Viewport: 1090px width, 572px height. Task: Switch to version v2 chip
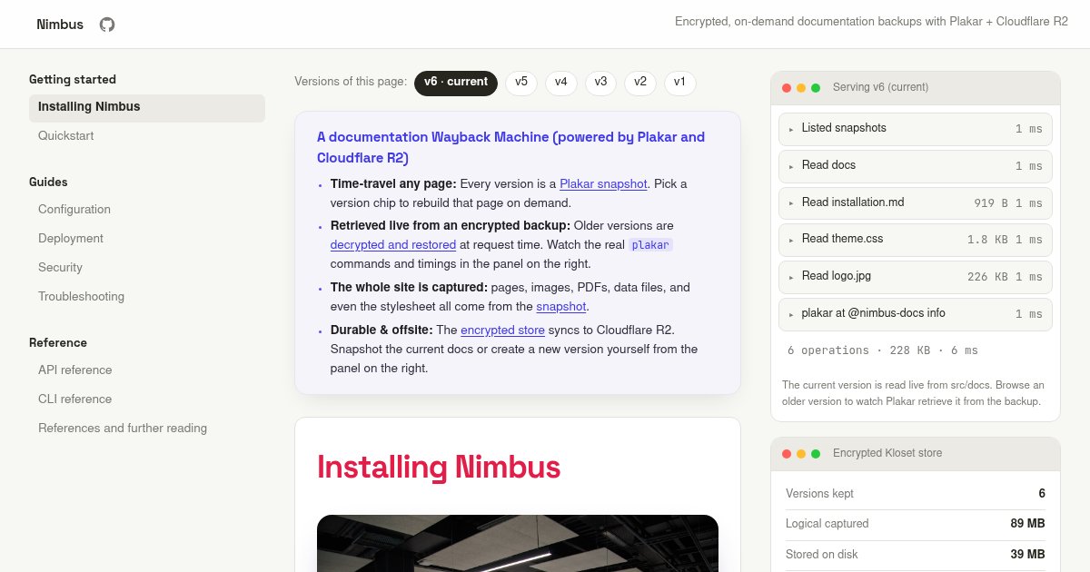click(x=640, y=83)
